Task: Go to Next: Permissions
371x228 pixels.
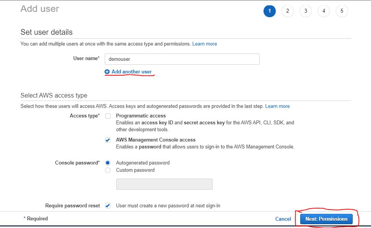Action: coord(326,219)
